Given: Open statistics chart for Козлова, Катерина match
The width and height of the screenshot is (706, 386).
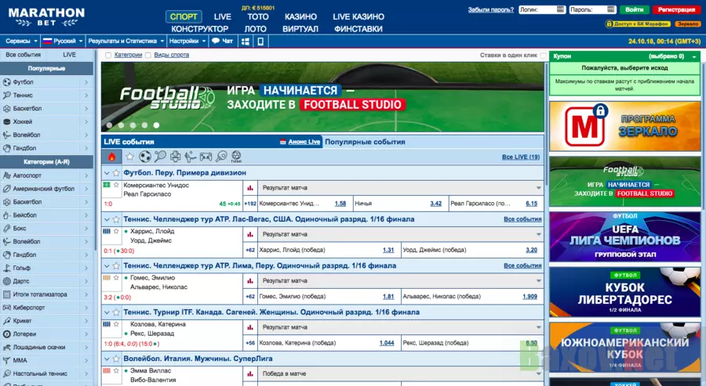Looking at the screenshot, I should pyautogui.click(x=250, y=327).
